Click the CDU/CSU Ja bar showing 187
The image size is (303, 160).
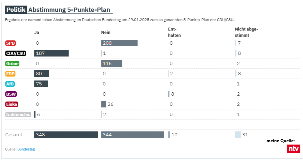point(51,54)
